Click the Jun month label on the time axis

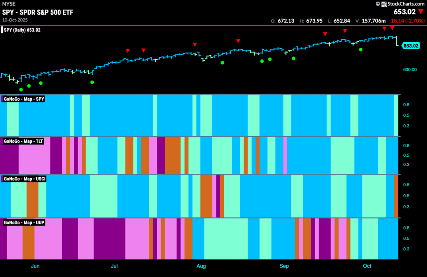(35, 266)
